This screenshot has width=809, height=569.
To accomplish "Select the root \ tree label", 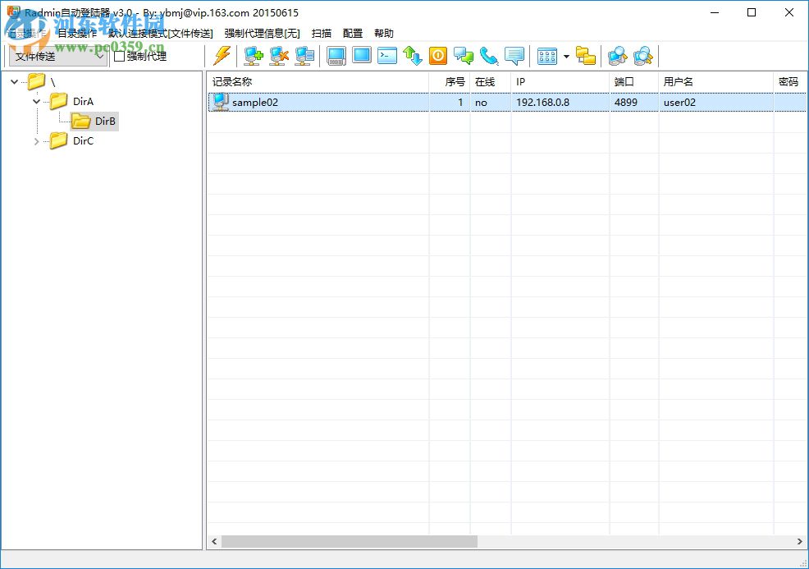I will 53,81.
